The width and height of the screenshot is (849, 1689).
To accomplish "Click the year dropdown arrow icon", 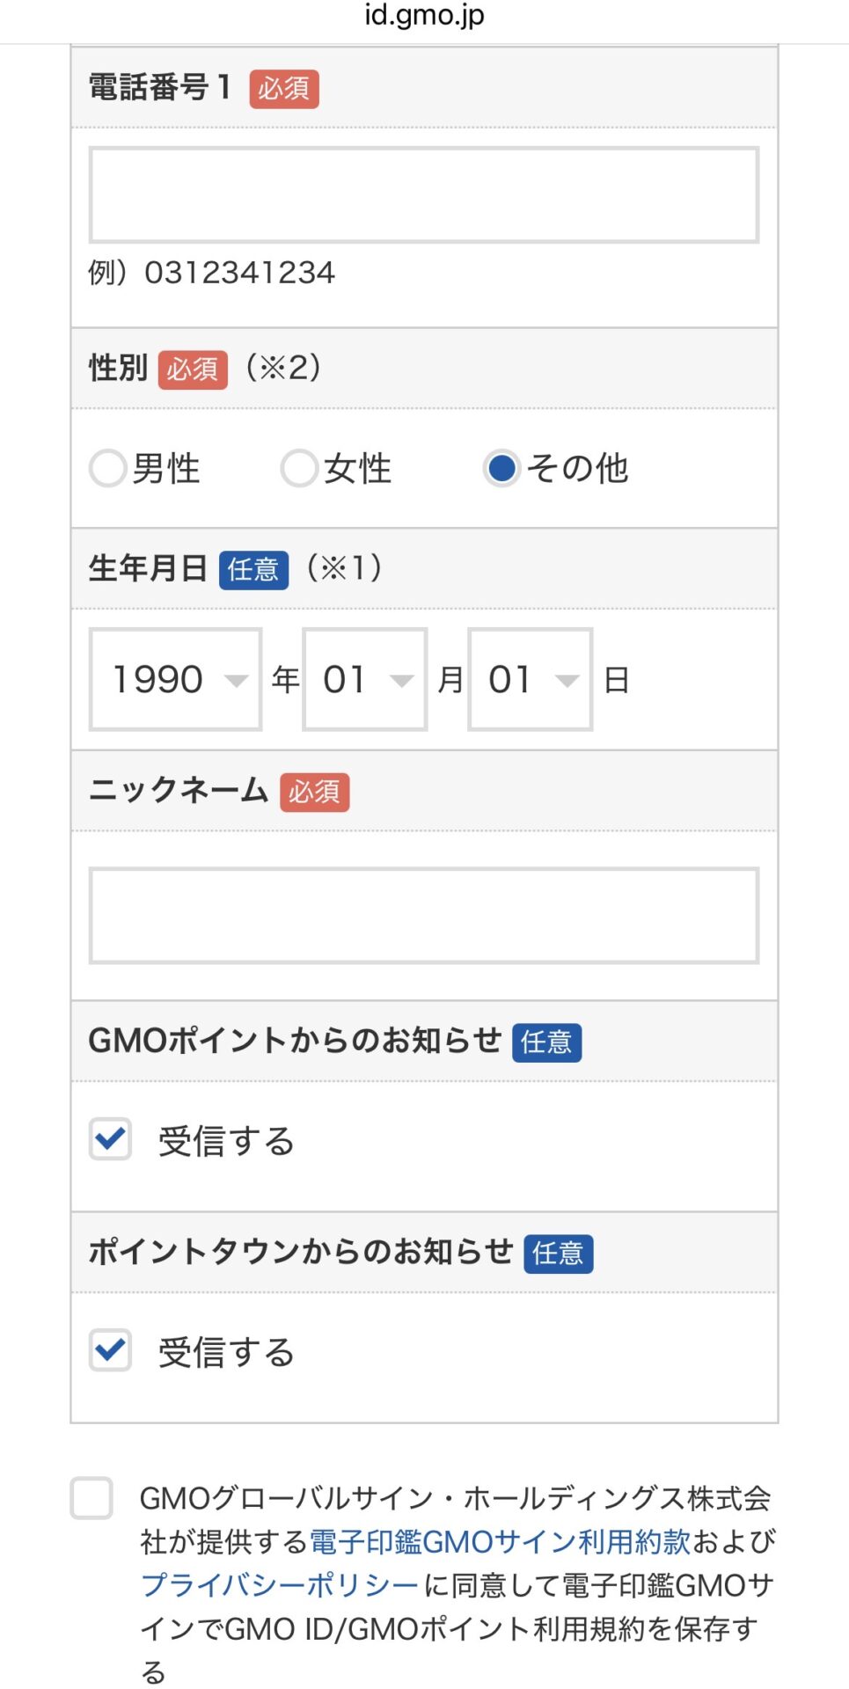I will pos(236,680).
